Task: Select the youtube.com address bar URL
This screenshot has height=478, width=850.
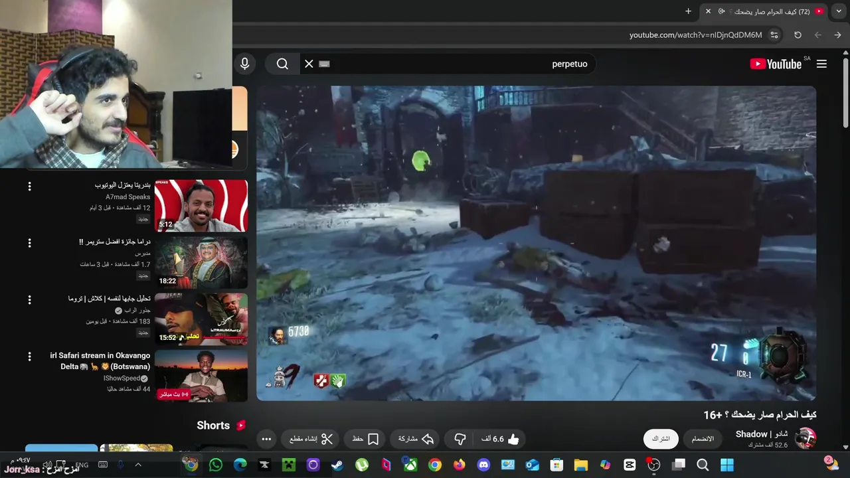Action: tap(695, 35)
